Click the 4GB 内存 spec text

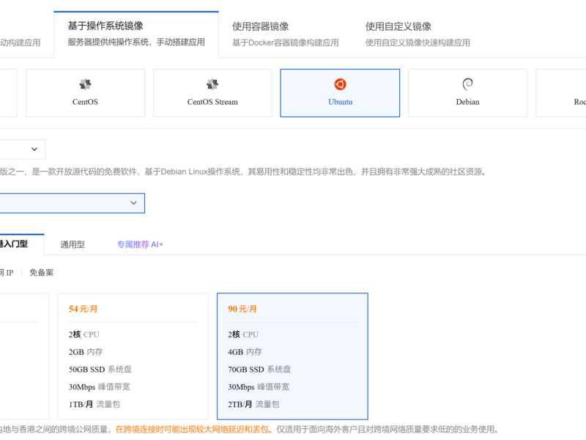[x=245, y=352]
